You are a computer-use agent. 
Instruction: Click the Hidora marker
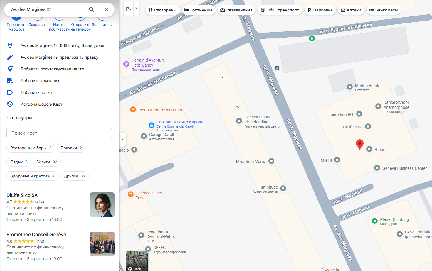[369, 149]
